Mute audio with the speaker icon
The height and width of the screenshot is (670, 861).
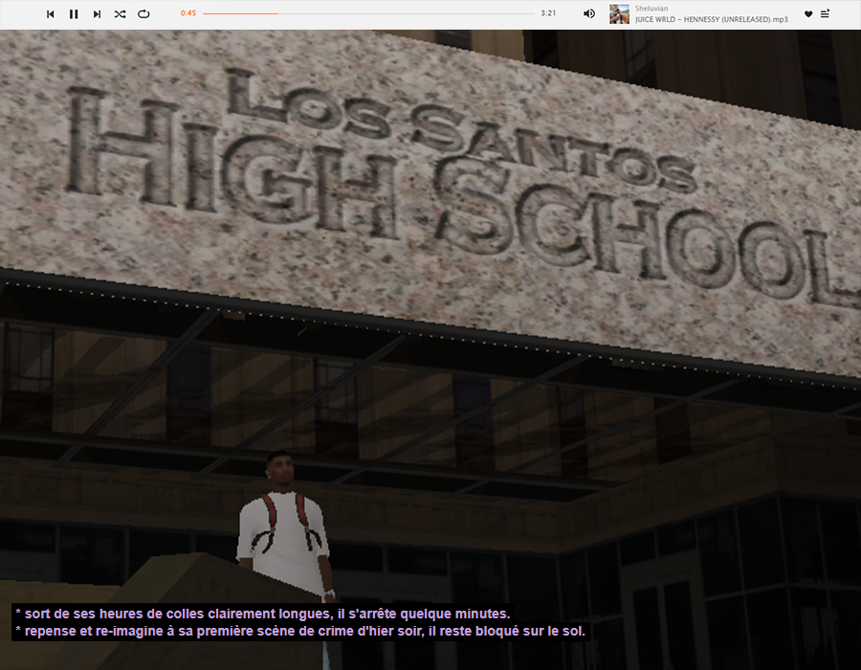(589, 13)
